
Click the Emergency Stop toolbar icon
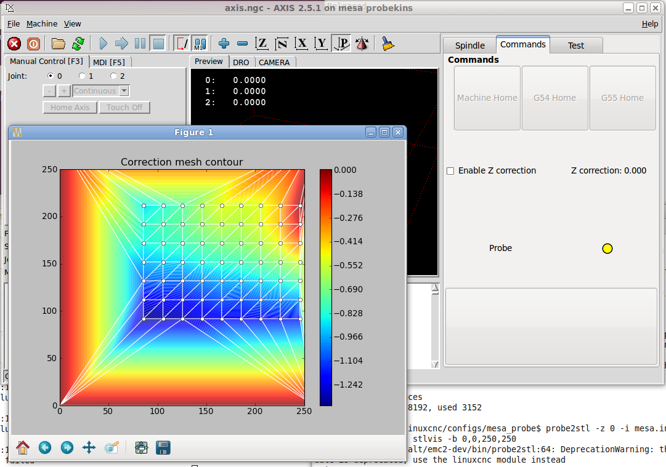[x=14, y=44]
